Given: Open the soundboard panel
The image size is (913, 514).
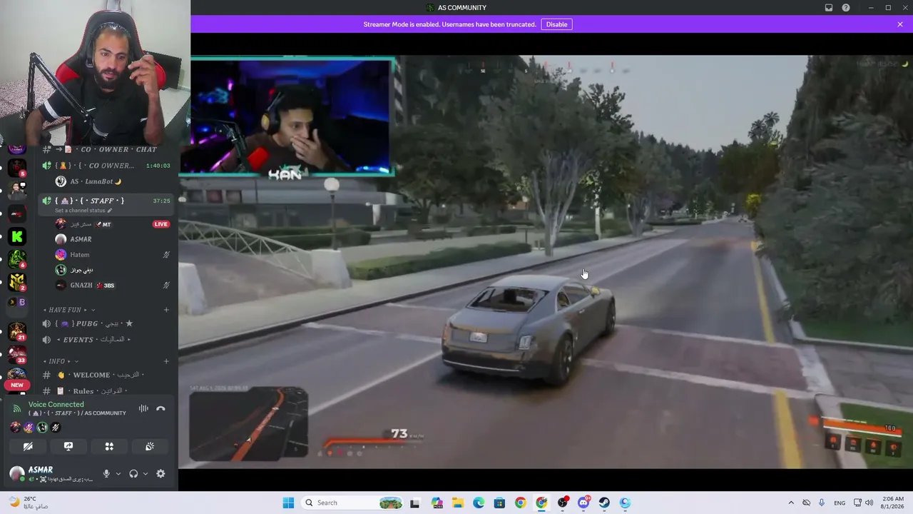Looking at the screenshot, I should (150, 446).
